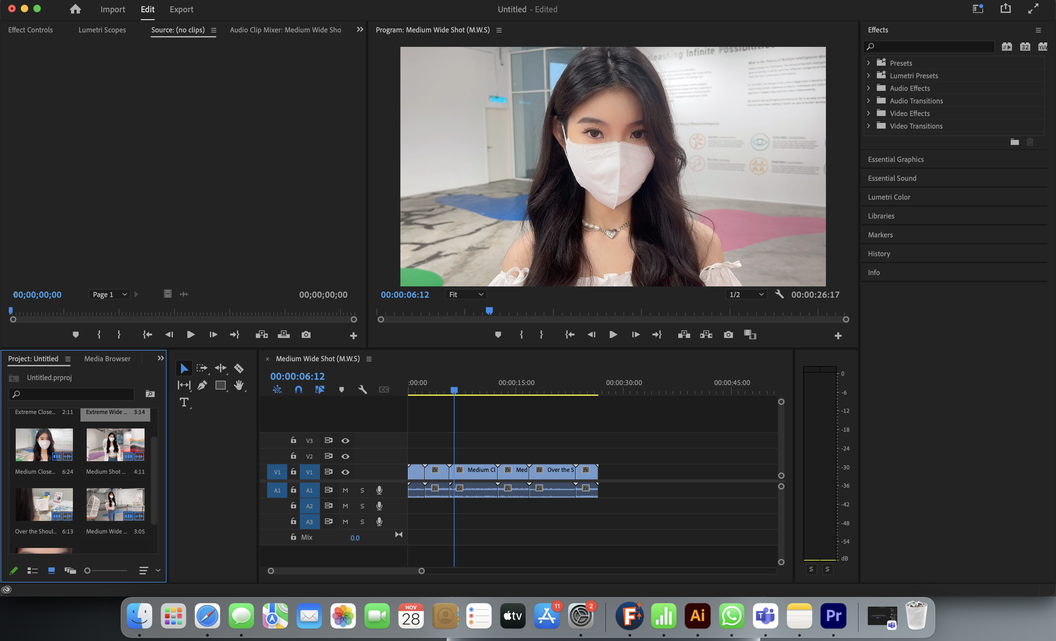Open the Lumetri Color panel

[x=889, y=197]
